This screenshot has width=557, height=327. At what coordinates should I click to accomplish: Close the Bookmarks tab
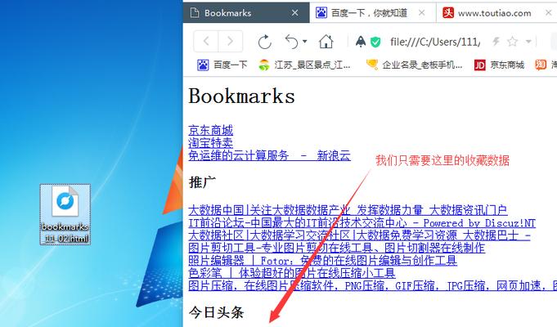(x=294, y=13)
